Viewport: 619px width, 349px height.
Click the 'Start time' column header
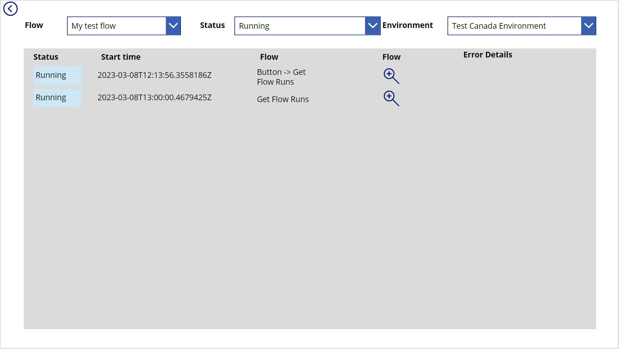(121, 57)
